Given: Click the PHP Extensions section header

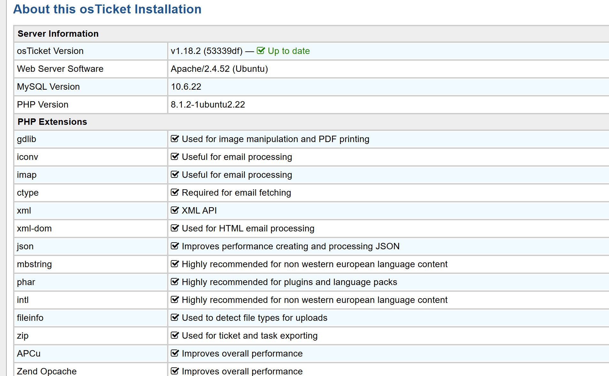Looking at the screenshot, I should (x=52, y=122).
